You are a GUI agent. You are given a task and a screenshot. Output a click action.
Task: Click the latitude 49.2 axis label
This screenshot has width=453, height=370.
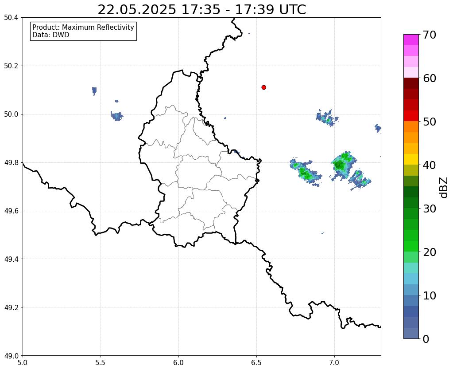click(x=11, y=307)
